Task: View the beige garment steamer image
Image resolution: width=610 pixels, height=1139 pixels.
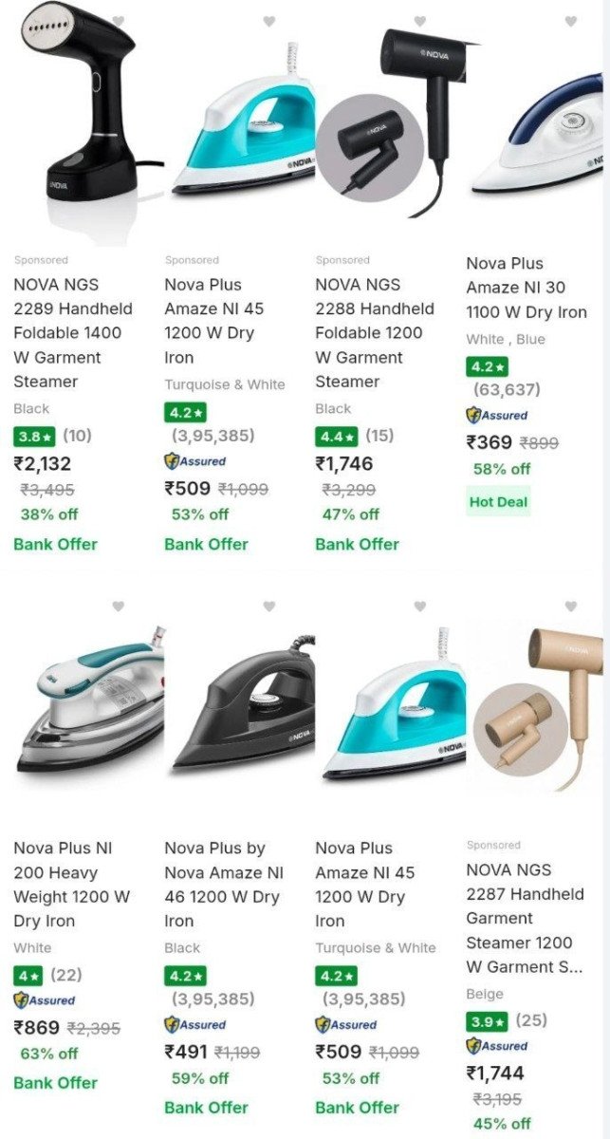Action: (536, 707)
